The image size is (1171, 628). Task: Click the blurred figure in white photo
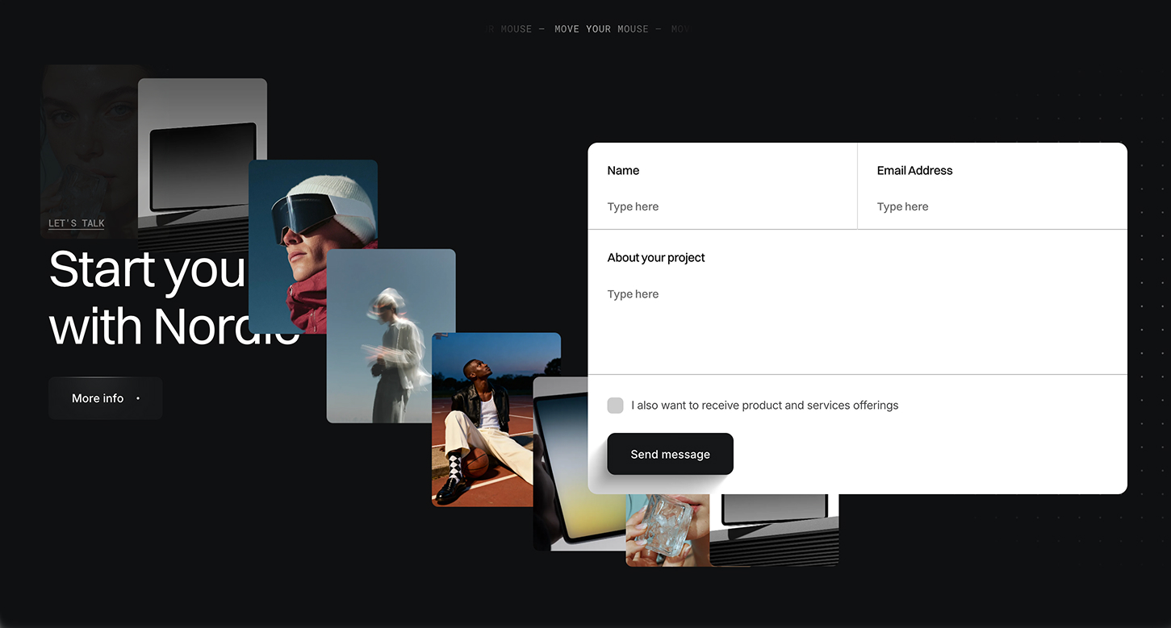pos(391,335)
